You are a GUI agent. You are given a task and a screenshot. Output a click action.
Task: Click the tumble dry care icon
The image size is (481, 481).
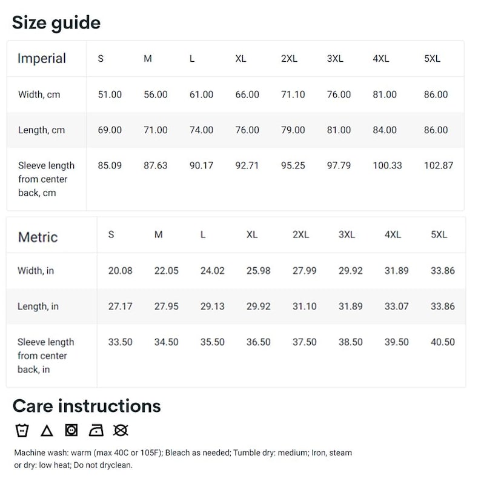pos(71,430)
